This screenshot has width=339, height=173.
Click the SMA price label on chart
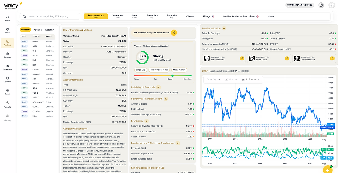323,128
